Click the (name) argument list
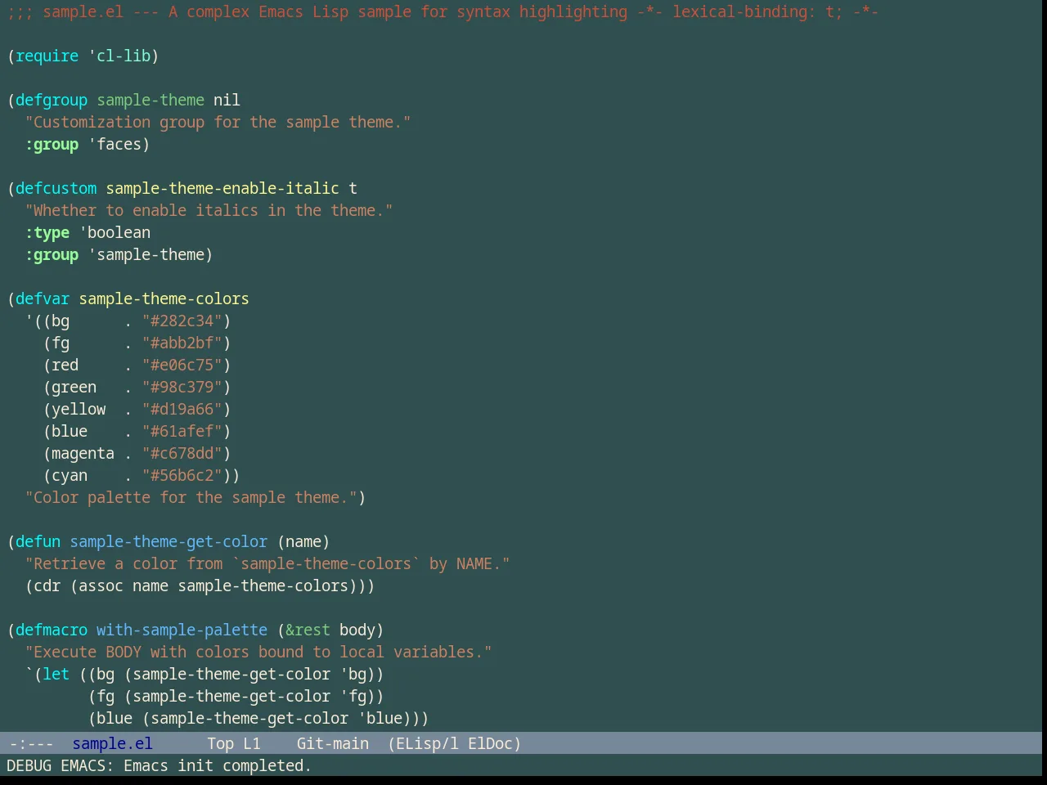The width and height of the screenshot is (1047, 785). (x=303, y=541)
